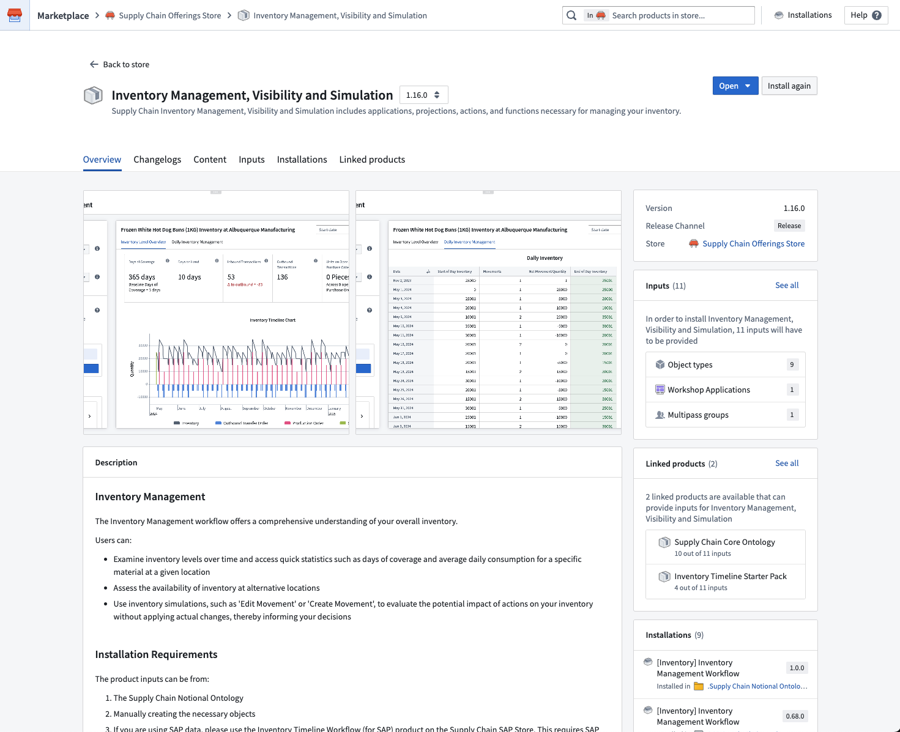Viewport: 900px width, 732px height.
Task: Click the Inventory Timeline Starter Pack icon
Action: pyautogui.click(x=664, y=577)
